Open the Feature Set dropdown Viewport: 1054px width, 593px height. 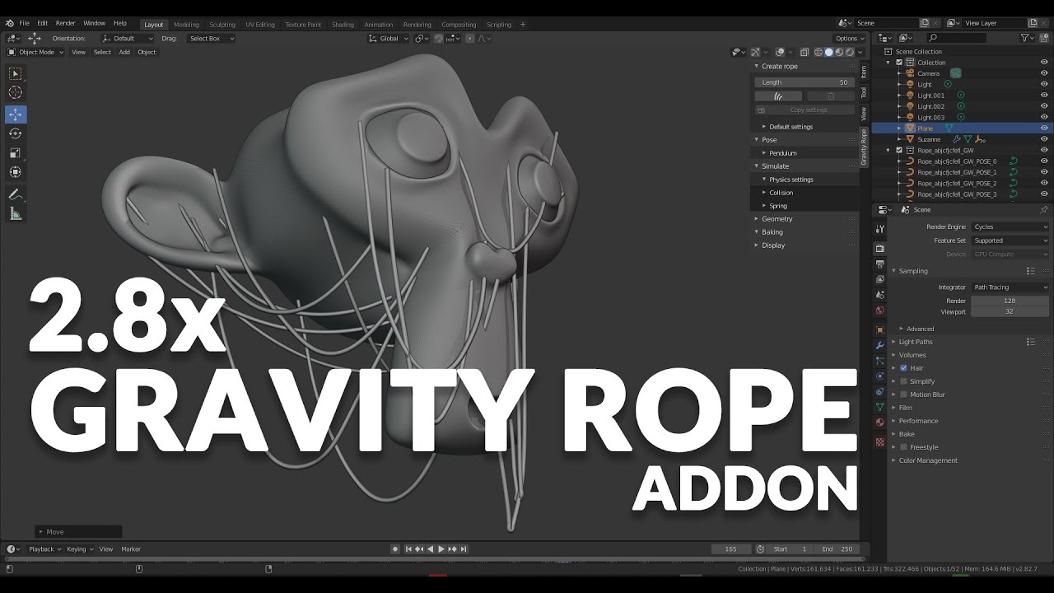(1010, 240)
